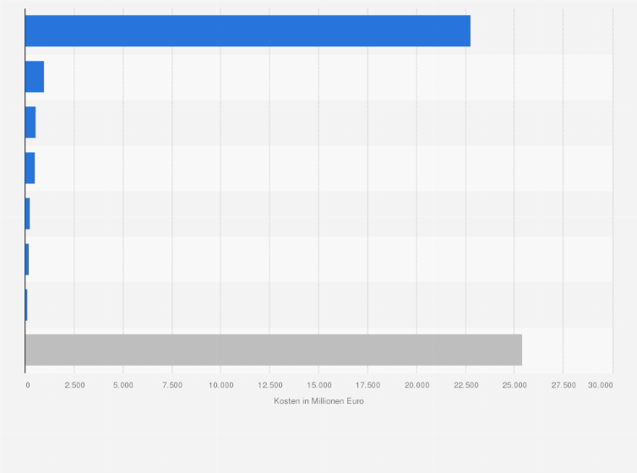This screenshot has height=473, width=637.
Task: Click the axis value "20.000"
Action: (416, 385)
